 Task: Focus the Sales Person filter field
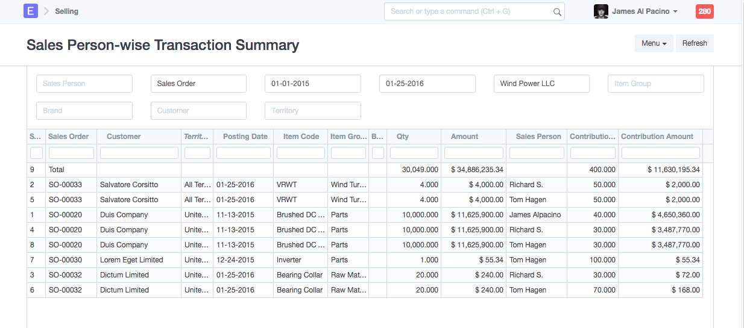pos(84,84)
